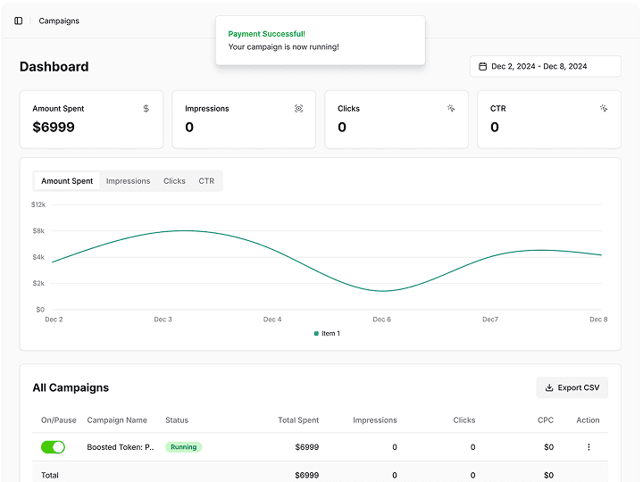Export CSV of all campaigns
The width and height of the screenshot is (643, 482).
tap(572, 387)
